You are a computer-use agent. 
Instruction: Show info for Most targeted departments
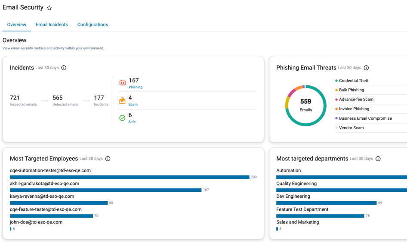(x=378, y=159)
